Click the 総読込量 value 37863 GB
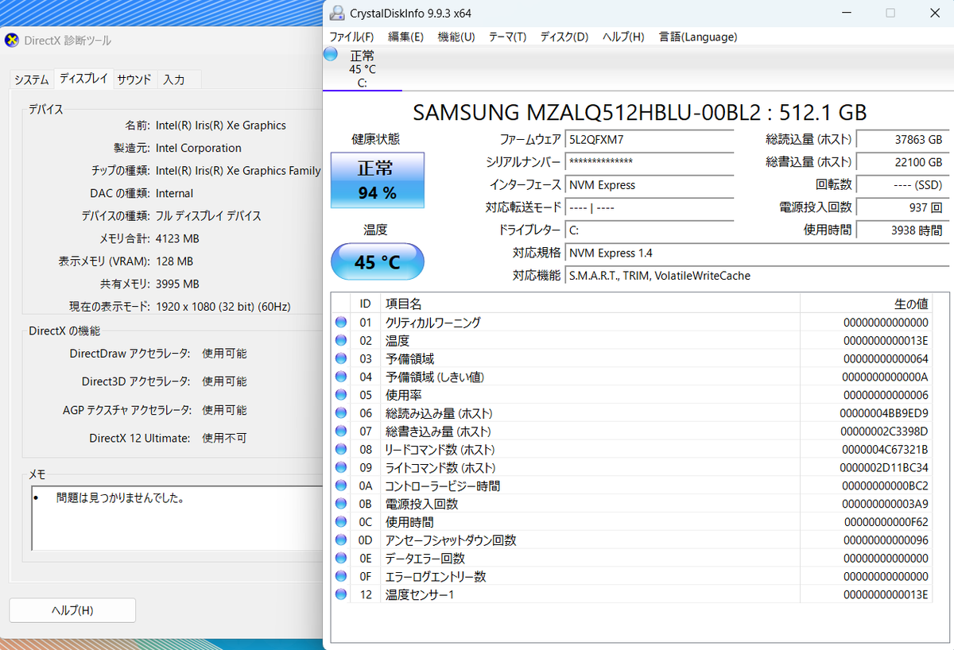954x650 pixels. [903, 139]
